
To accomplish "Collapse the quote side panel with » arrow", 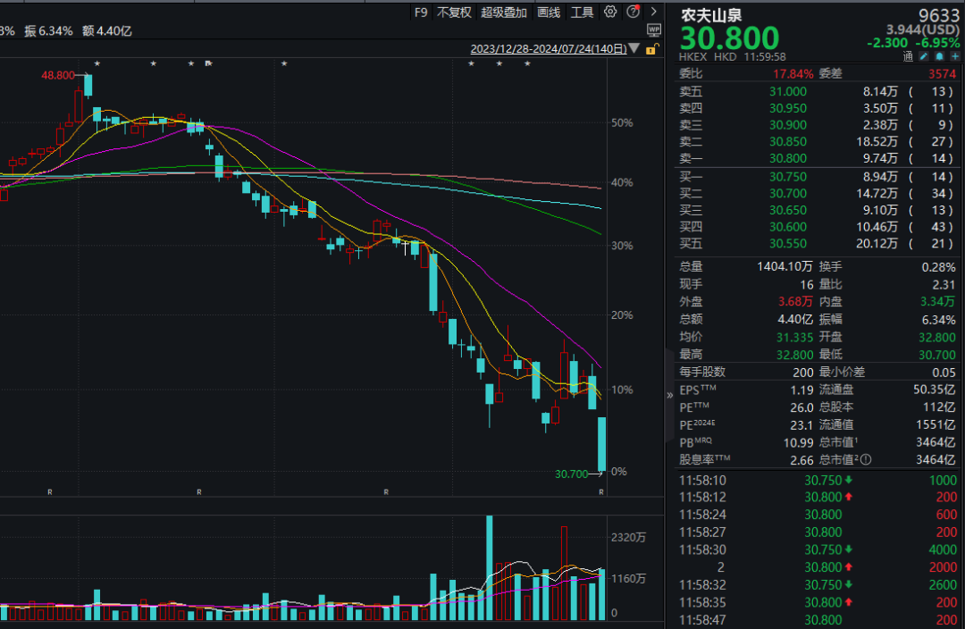I will pos(670,394).
